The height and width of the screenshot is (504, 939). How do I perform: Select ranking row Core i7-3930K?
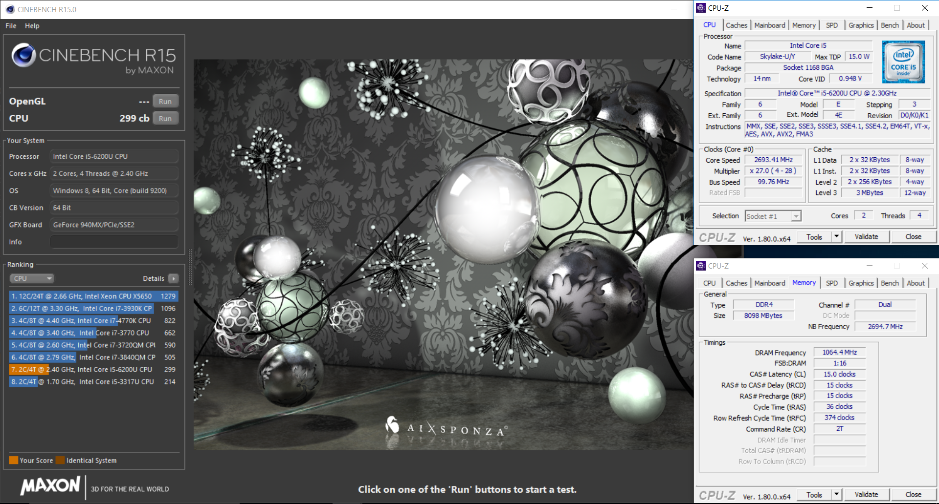(x=93, y=308)
